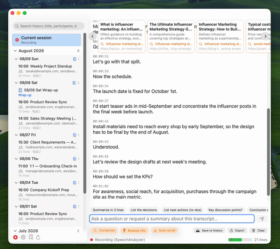The height and width of the screenshot is (249, 280).
Task: Open the What is influencer marketing card
Action: tap(122, 36)
